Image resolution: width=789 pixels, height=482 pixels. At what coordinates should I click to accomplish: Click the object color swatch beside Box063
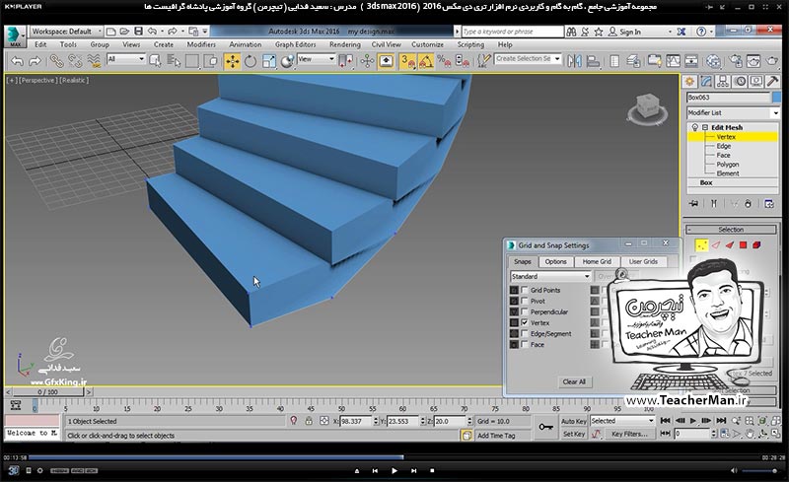tap(776, 98)
